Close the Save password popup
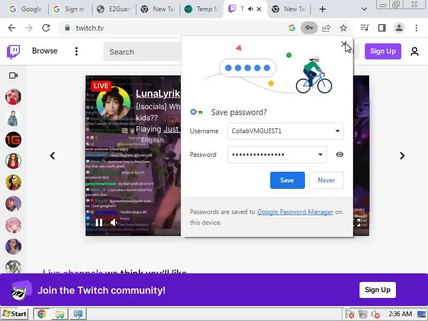Viewport: 428px width, 321px height. 344,44
